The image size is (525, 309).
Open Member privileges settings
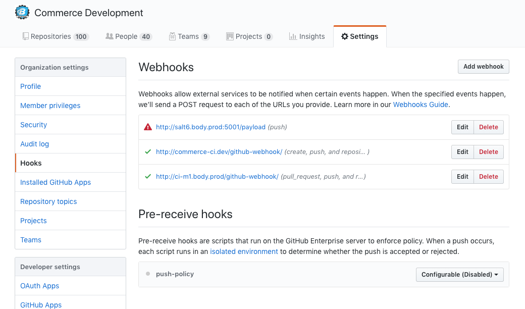point(70,106)
